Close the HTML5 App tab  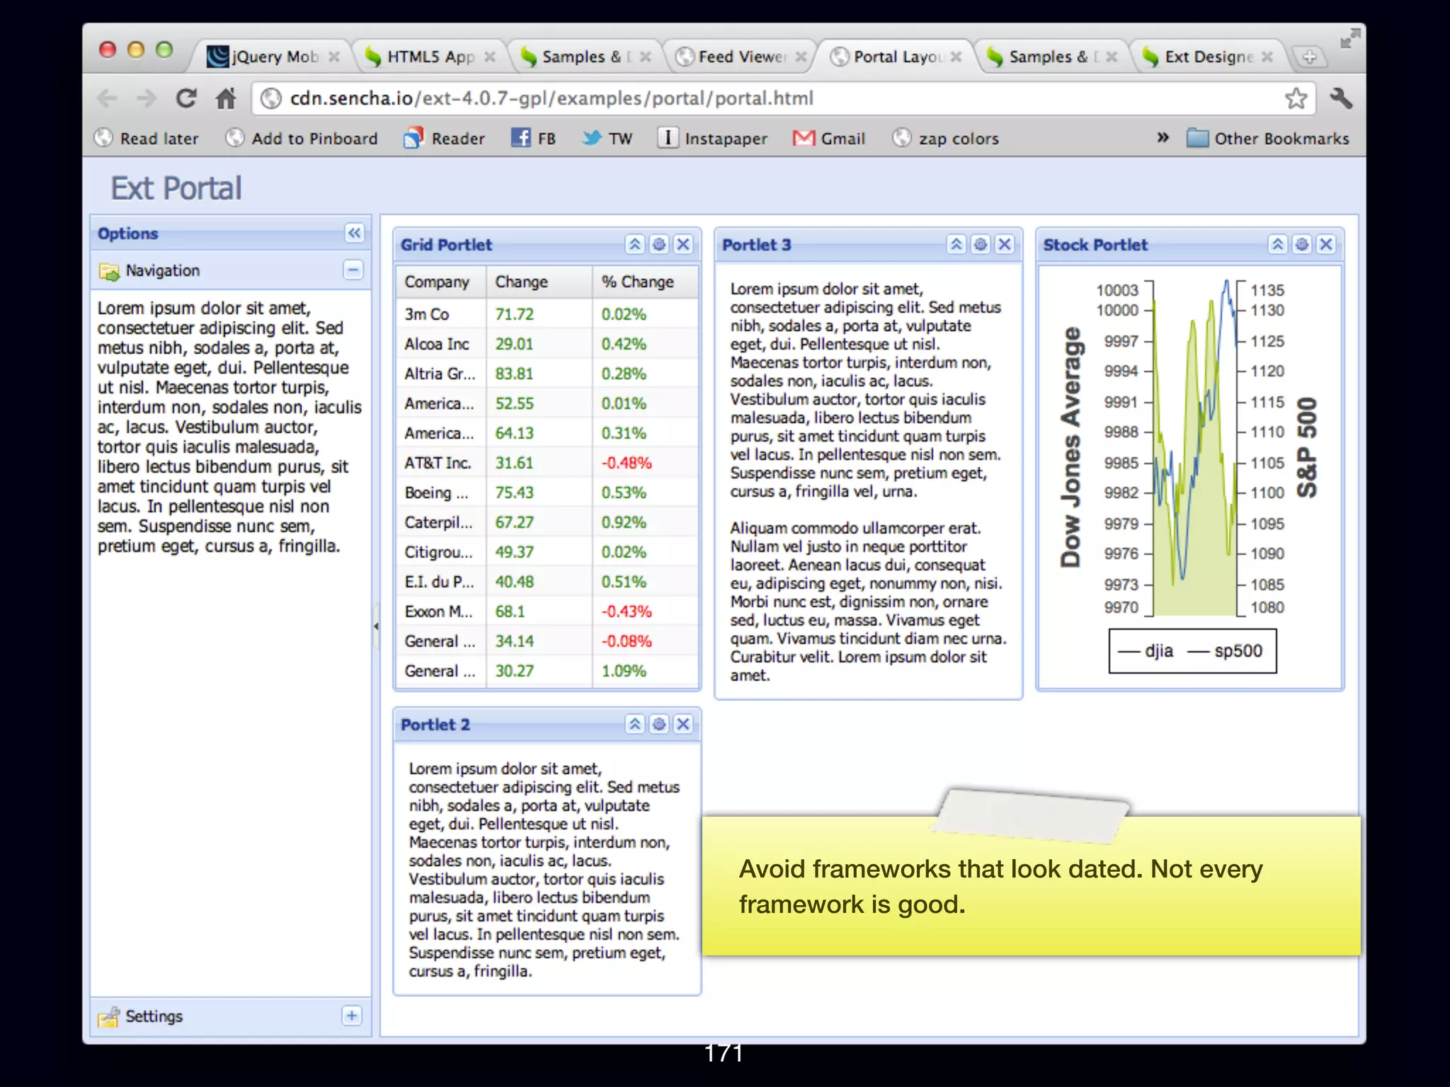pyautogui.click(x=489, y=57)
